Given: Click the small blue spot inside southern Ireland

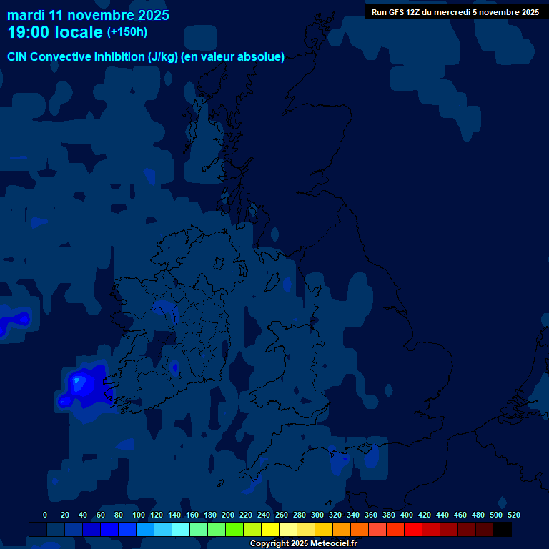Looking at the screenshot, I should tap(174, 368).
